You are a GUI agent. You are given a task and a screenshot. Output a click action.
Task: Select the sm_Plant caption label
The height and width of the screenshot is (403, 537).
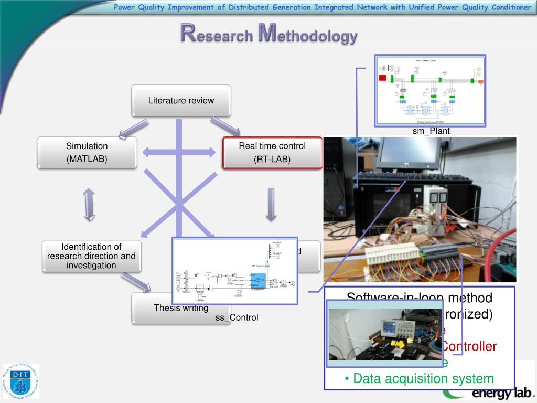click(431, 131)
